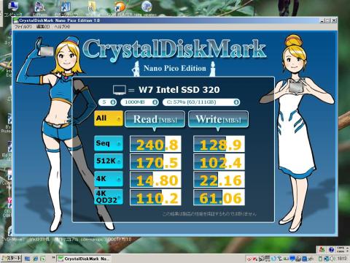350x263 pixels.
Task: Click the 4K QD32 write result 61.06
Action: coord(219,197)
